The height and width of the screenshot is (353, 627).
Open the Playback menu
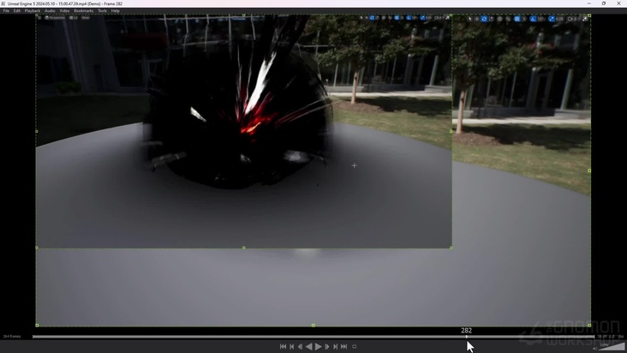click(x=33, y=10)
